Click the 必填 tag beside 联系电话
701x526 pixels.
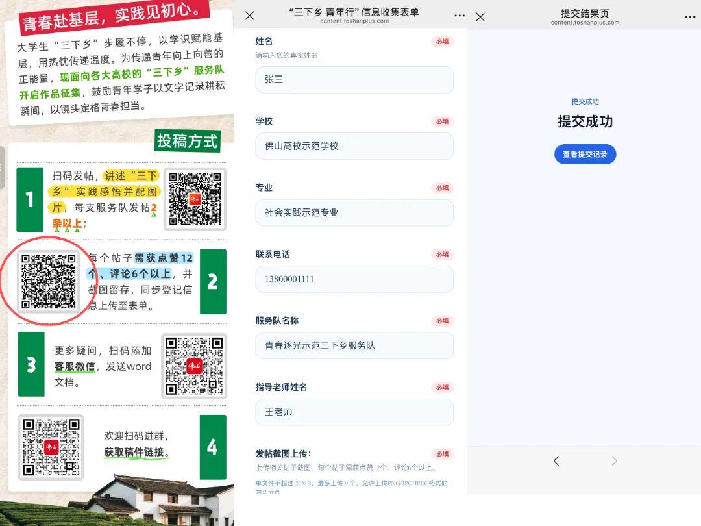[x=443, y=255]
